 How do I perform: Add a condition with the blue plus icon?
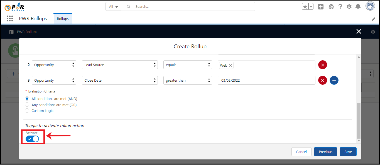tap(334, 80)
